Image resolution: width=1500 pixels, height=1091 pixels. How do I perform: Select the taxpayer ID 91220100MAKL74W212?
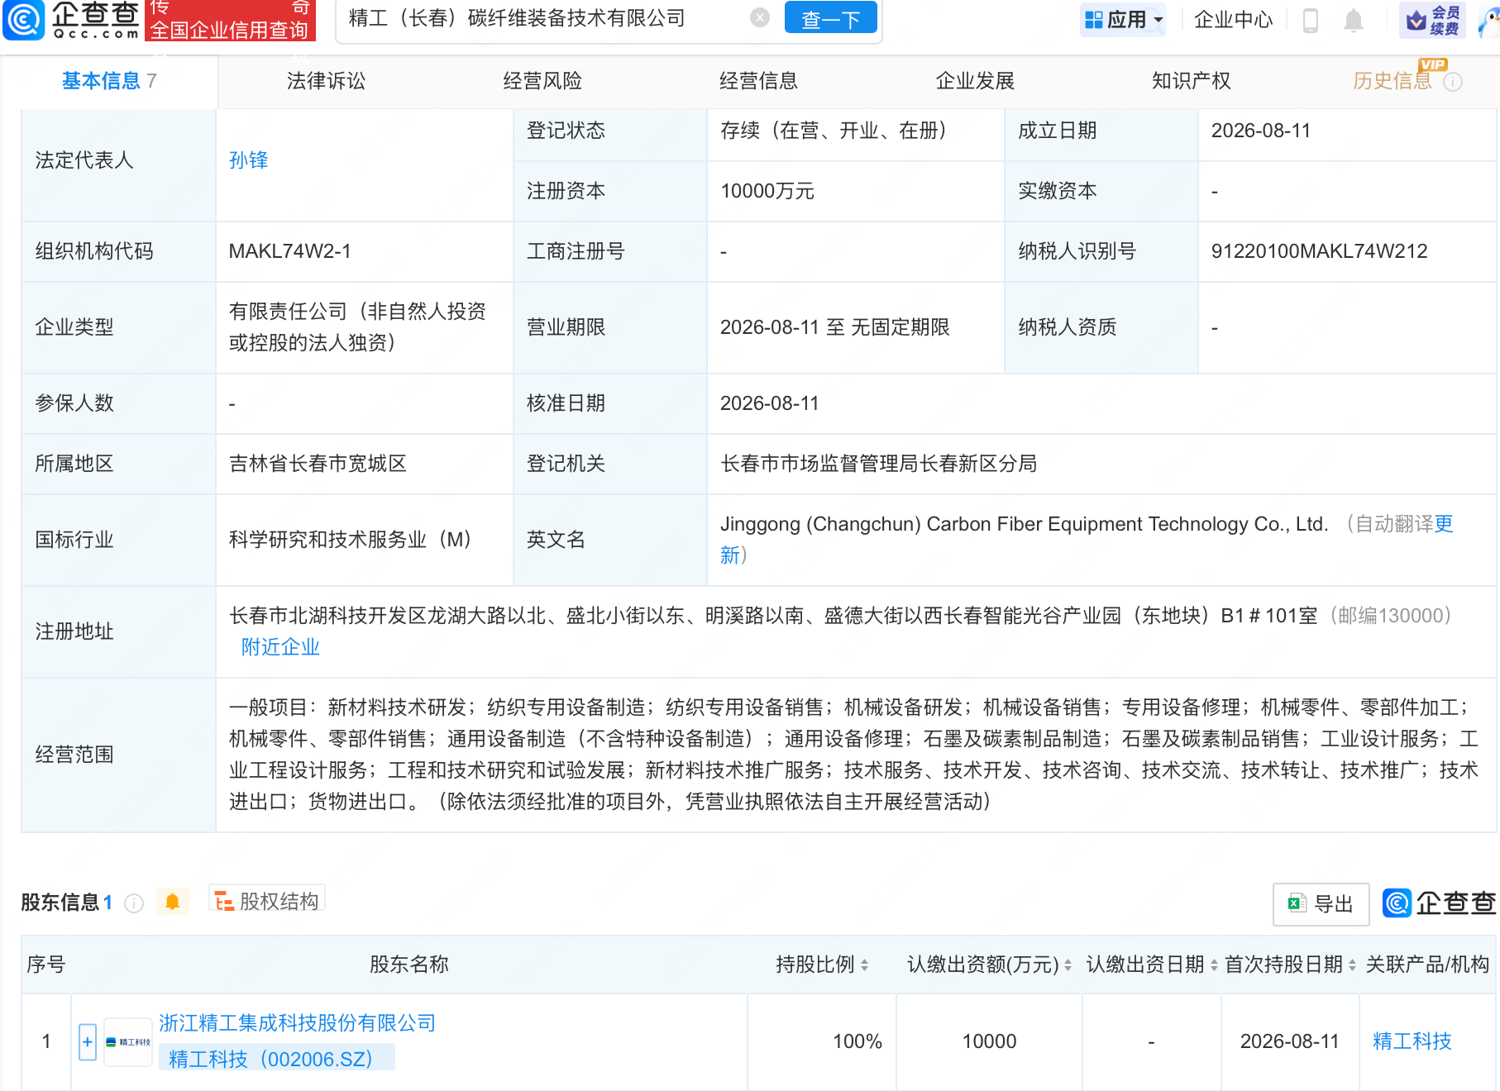1319,251
